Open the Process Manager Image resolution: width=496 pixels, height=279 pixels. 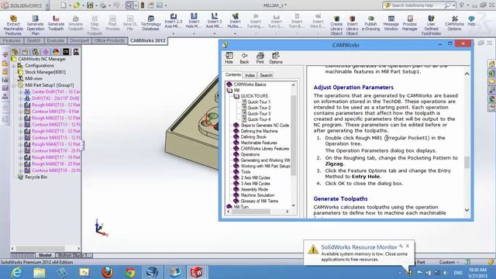point(410,23)
